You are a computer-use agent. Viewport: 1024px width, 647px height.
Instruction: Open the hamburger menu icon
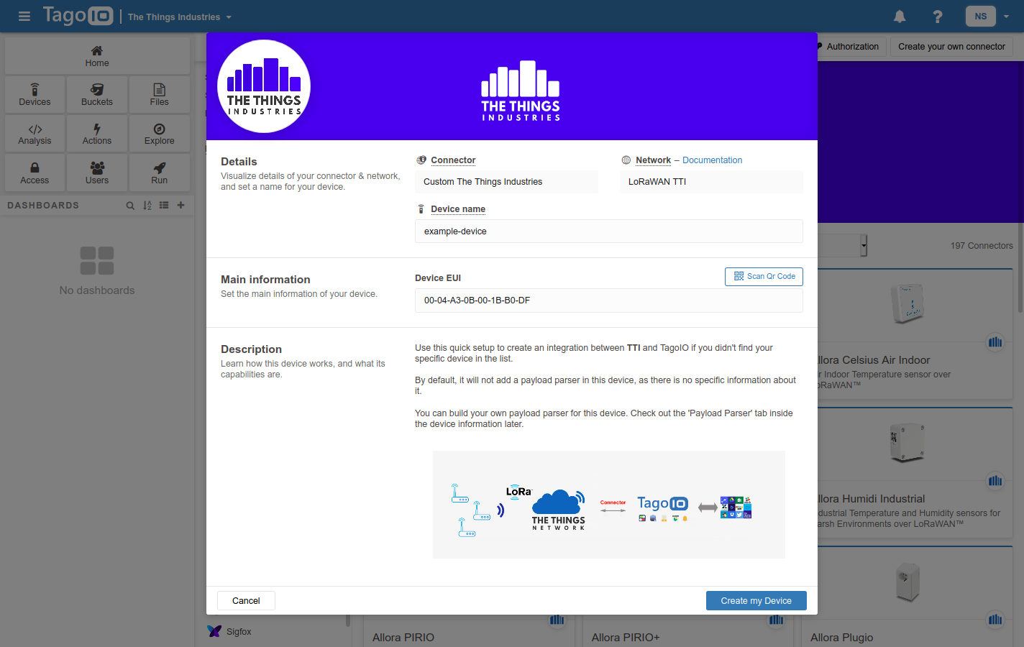(x=24, y=17)
